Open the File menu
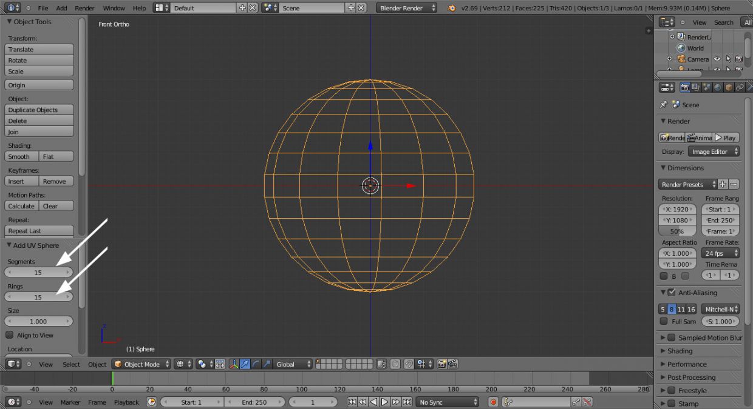Viewport: 753px width, 409px height. click(43, 8)
